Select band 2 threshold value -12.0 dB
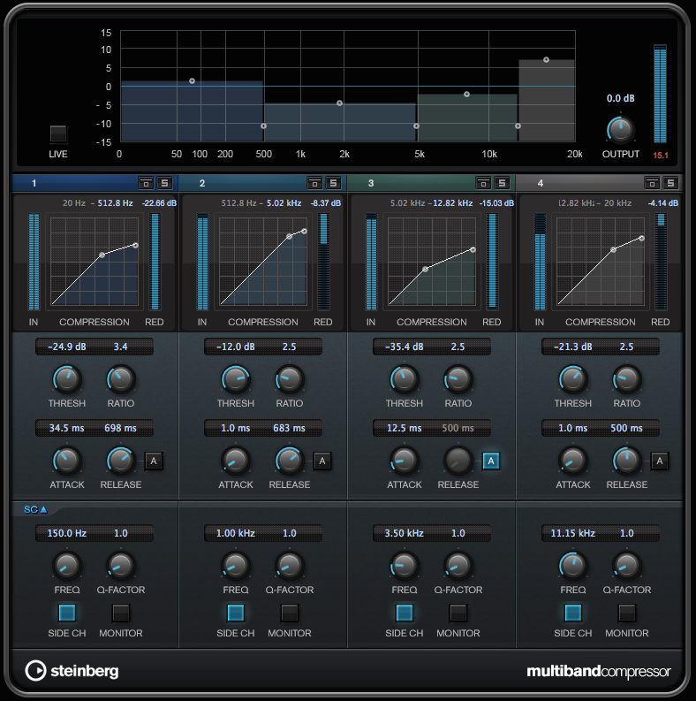Screen dimensions: 696x701 click(236, 347)
